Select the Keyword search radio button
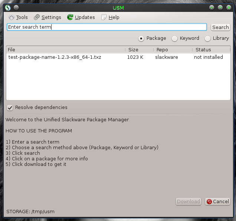 point(174,39)
